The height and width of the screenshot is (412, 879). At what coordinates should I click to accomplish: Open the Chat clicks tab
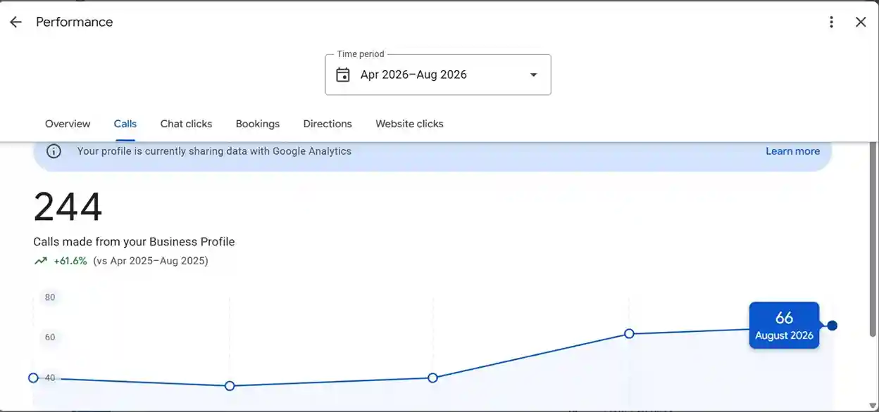[x=186, y=124]
